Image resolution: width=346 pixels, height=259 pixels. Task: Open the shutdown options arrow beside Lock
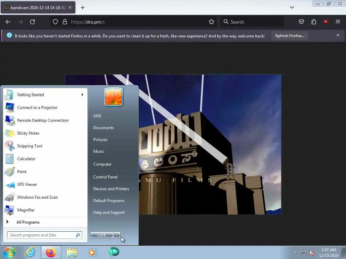tap(117, 235)
